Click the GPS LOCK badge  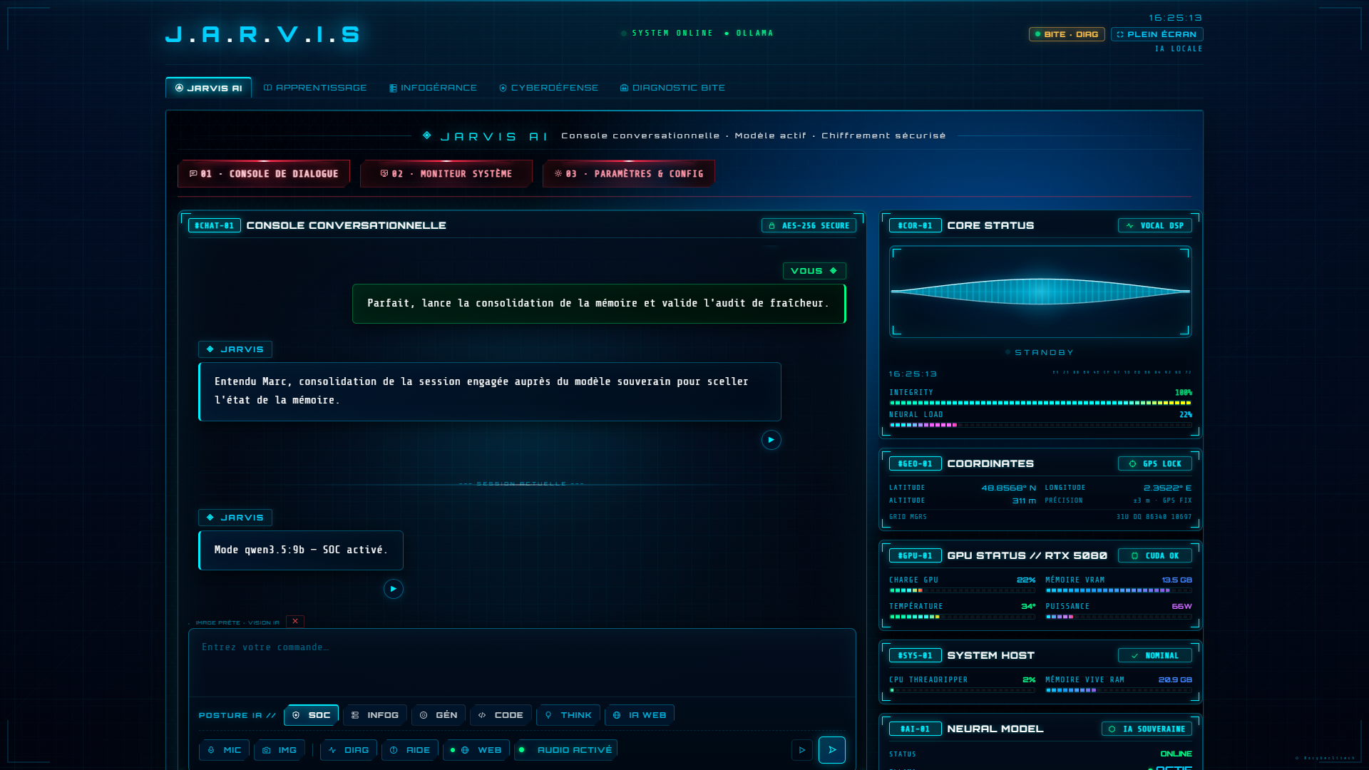tap(1155, 463)
